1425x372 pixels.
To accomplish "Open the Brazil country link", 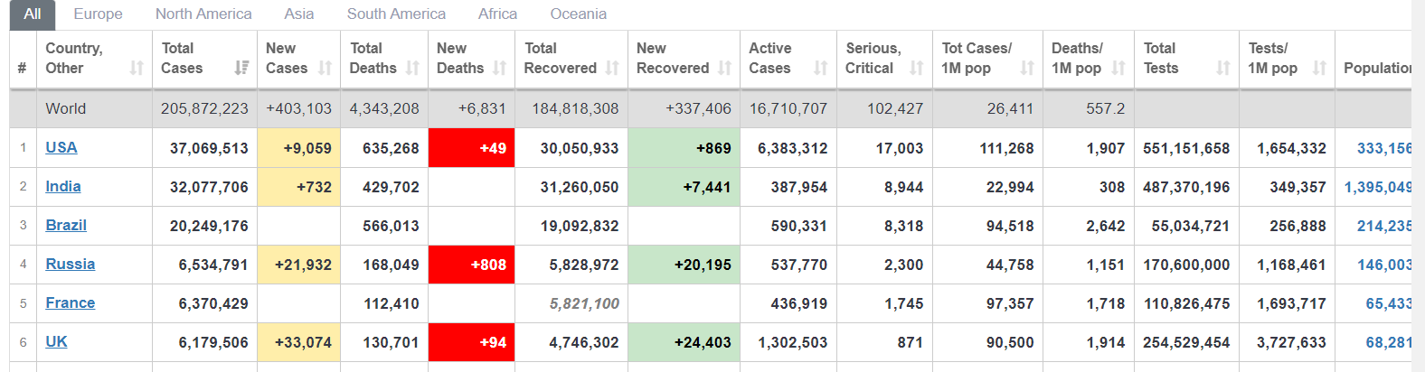I will pos(66,225).
